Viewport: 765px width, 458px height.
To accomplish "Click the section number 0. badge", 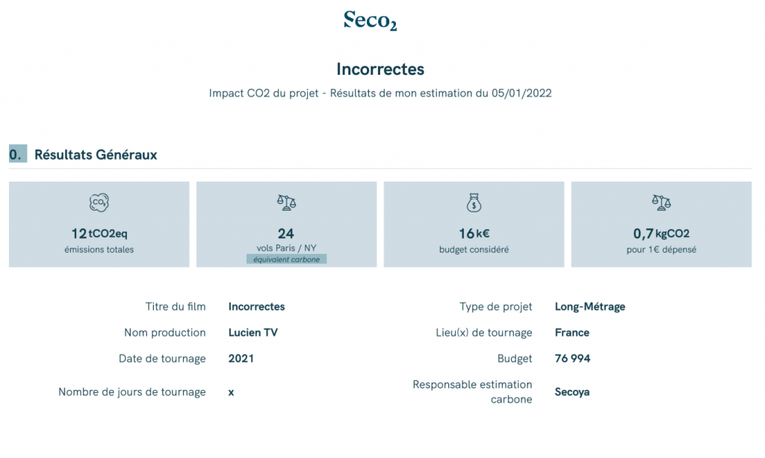I will click(x=18, y=154).
